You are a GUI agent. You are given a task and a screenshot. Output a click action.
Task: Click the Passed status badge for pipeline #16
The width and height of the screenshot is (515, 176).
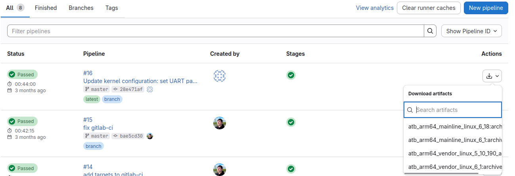(22, 74)
